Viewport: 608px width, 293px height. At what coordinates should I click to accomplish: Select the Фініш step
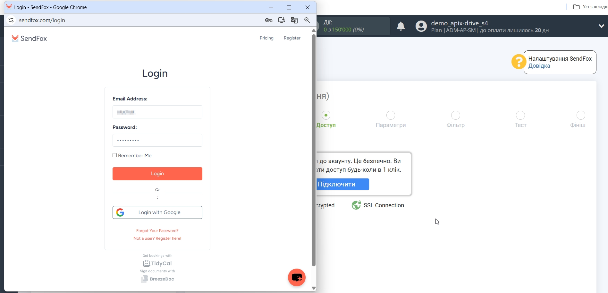(x=578, y=120)
